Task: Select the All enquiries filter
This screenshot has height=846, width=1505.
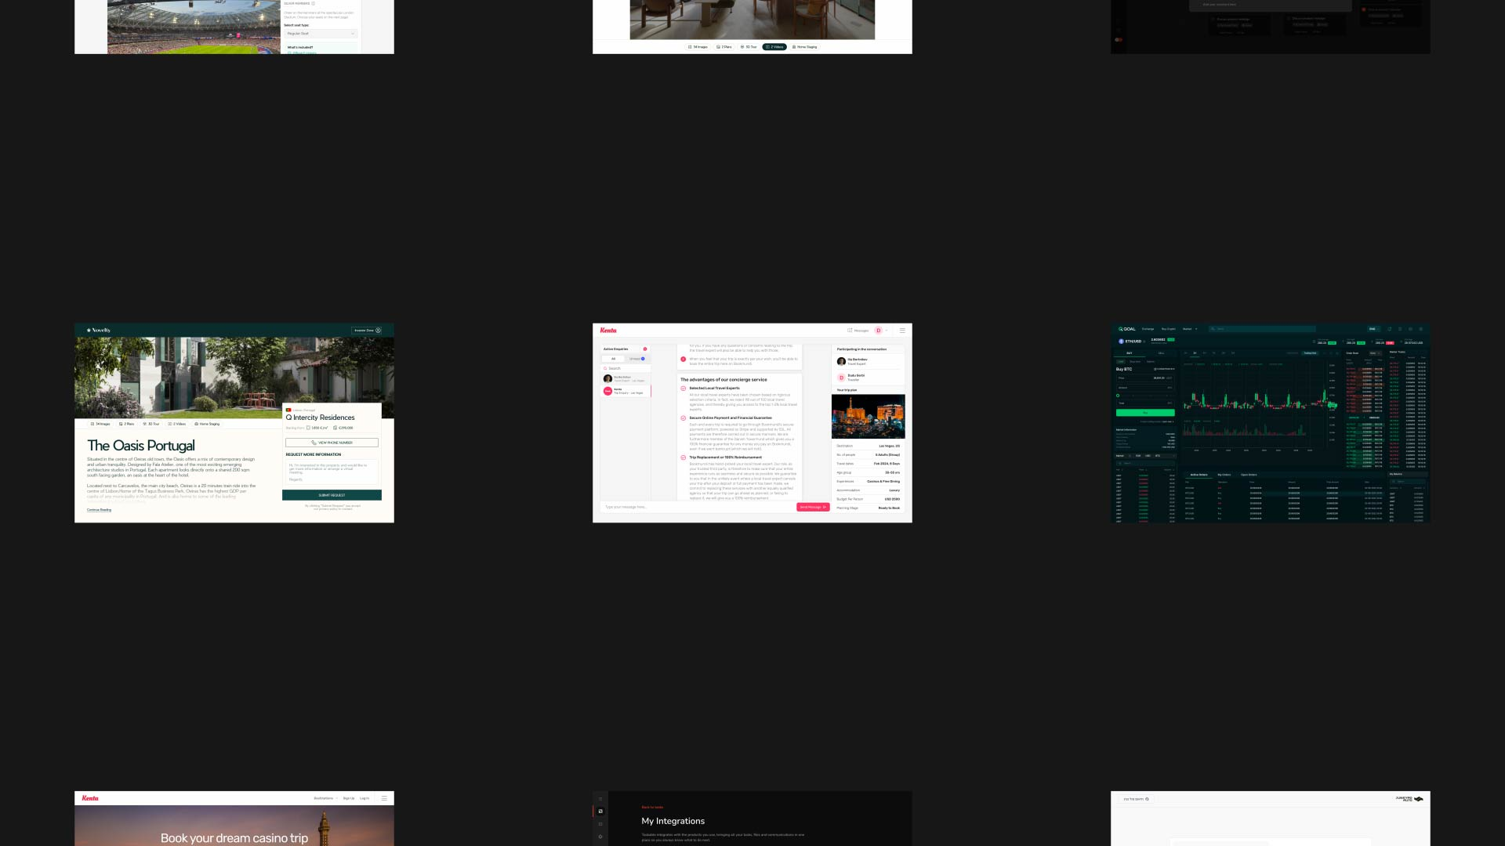Action: pos(613,359)
